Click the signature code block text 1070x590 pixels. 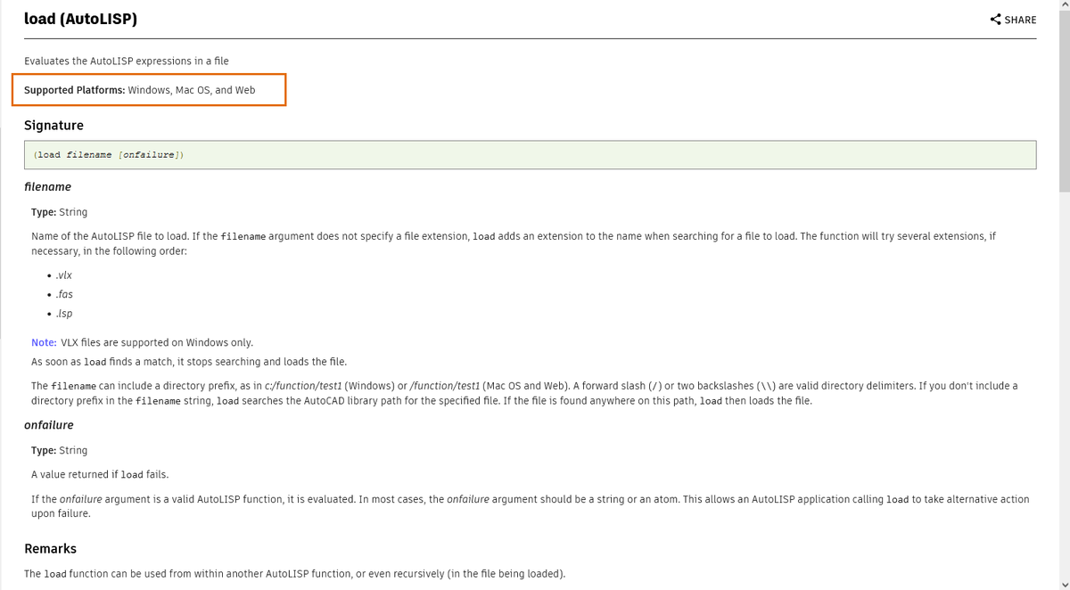[x=108, y=155]
